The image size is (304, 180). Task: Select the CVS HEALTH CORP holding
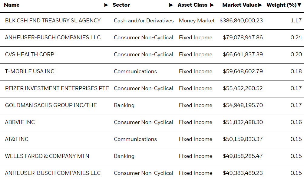29,54
